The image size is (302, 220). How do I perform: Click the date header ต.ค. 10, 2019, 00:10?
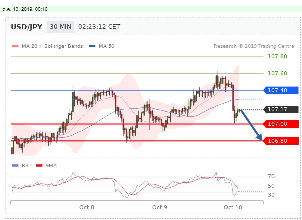(25, 9)
